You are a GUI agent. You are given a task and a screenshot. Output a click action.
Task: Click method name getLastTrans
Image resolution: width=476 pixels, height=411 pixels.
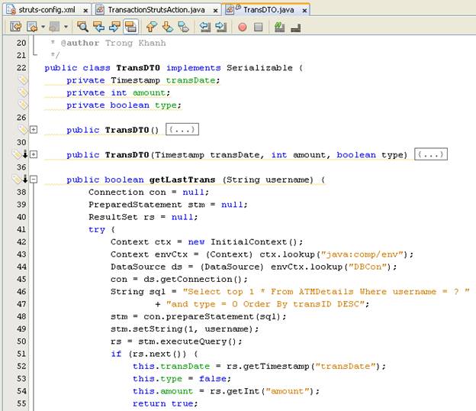[x=182, y=180]
